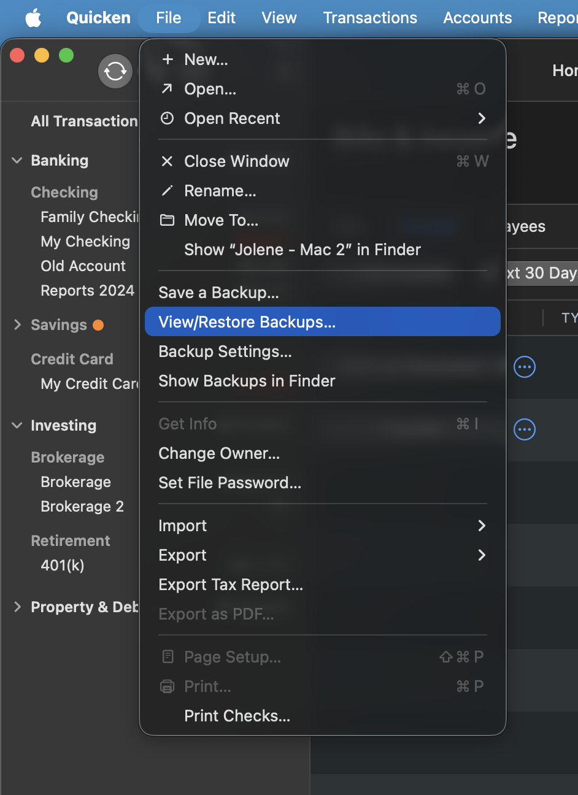Expand the Property & Debt section
578x795 pixels.
(17, 607)
